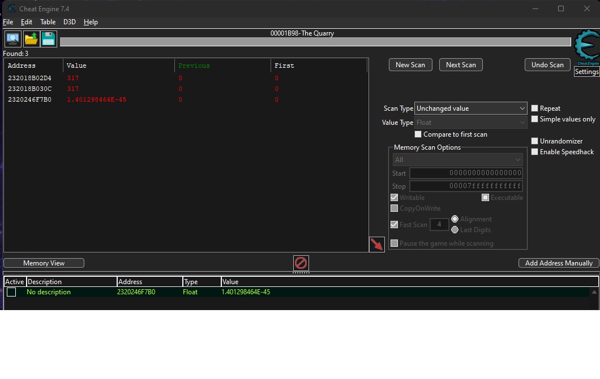This screenshot has height=379, width=600.
Task: Click Add Address Manually button
Action: (558, 263)
